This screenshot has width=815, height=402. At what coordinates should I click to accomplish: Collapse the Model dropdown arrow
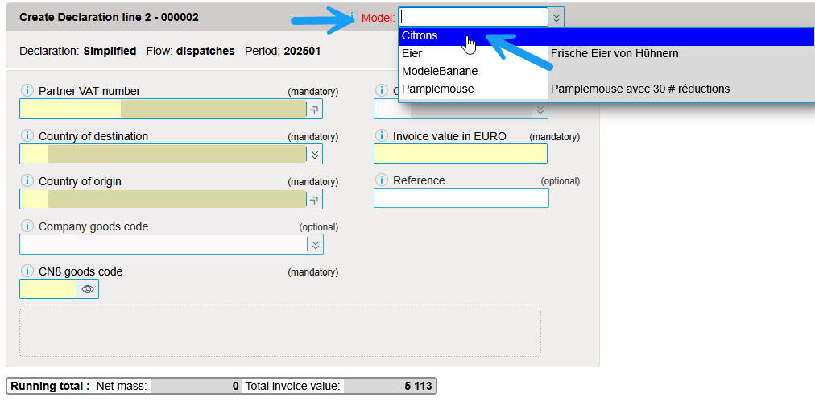pyautogui.click(x=556, y=17)
